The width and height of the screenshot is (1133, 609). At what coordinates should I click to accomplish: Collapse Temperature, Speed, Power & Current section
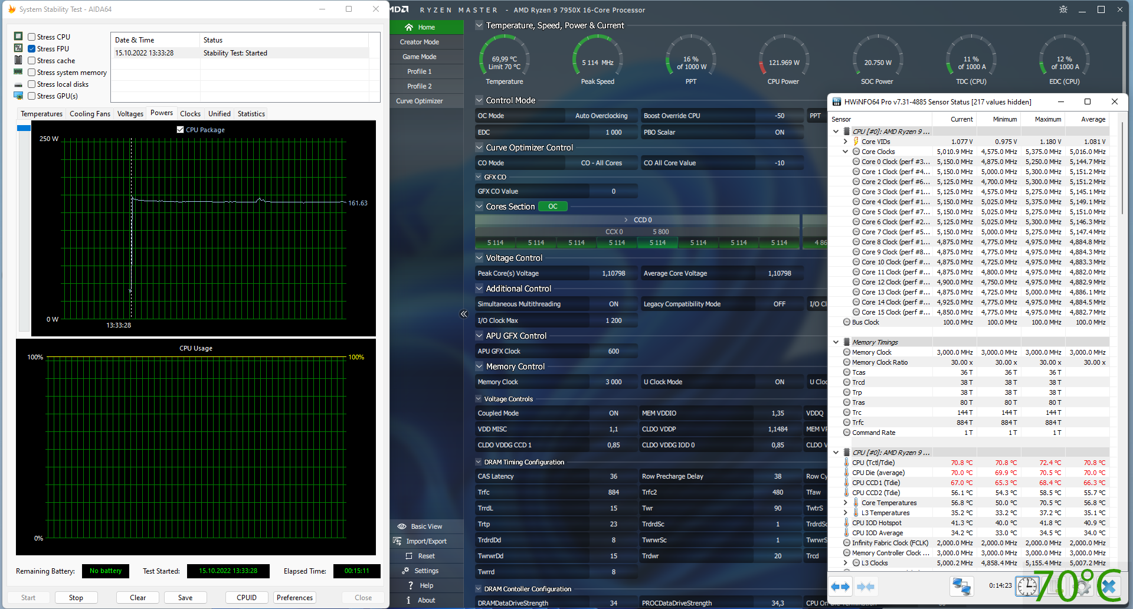pyautogui.click(x=480, y=25)
